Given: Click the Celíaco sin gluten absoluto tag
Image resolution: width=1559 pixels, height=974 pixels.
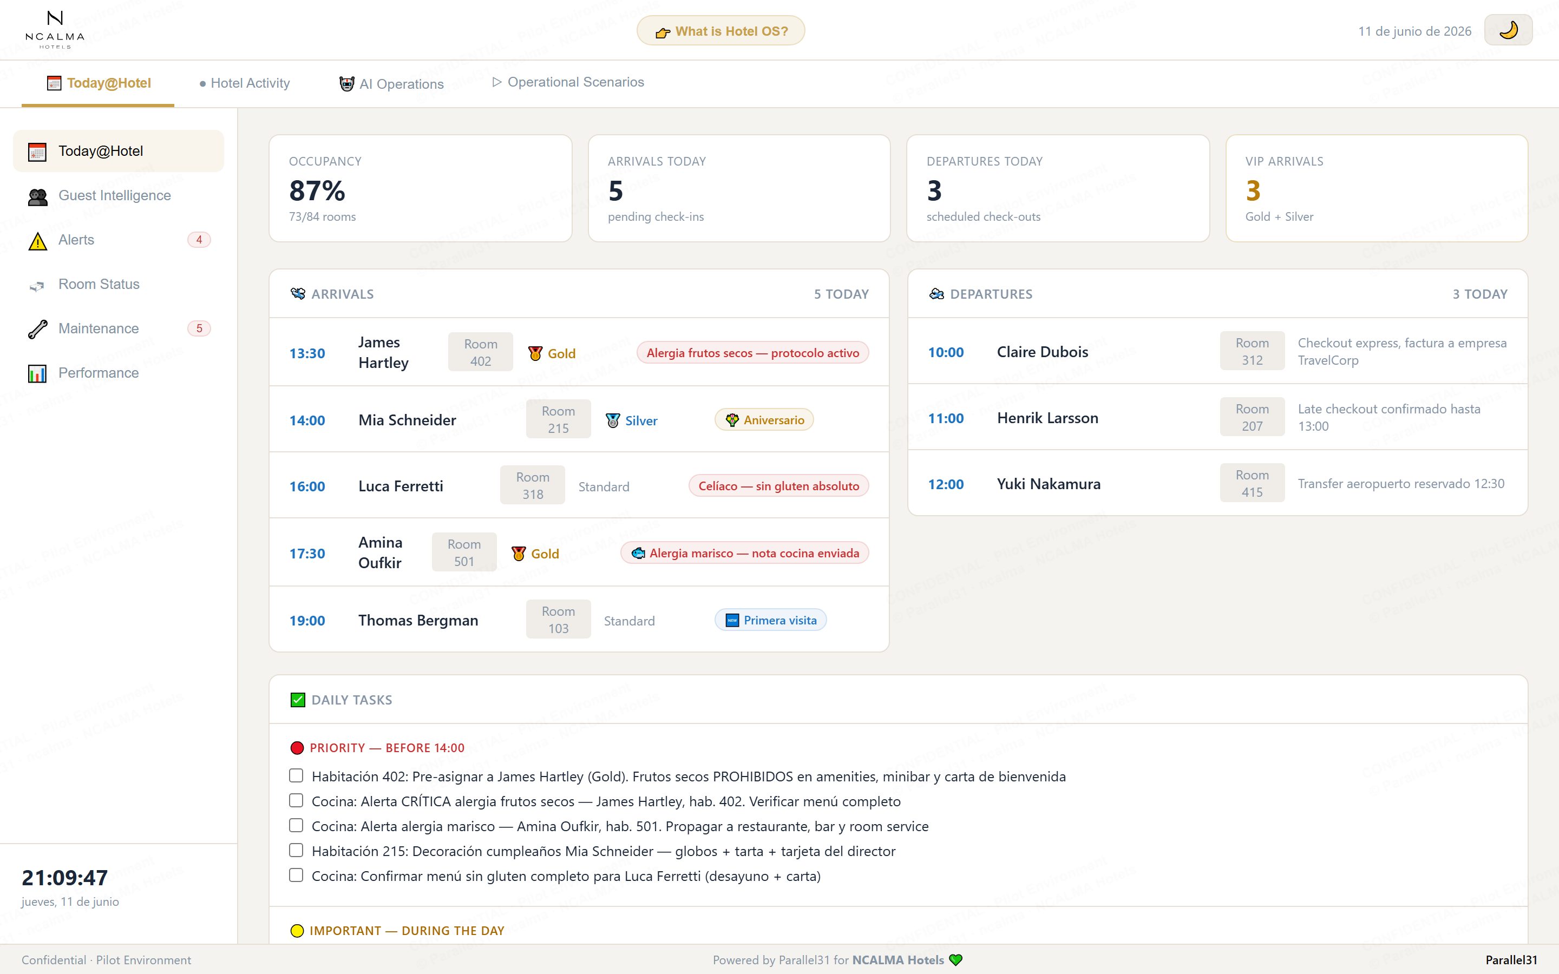Looking at the screenshot, I should point(778,486).
